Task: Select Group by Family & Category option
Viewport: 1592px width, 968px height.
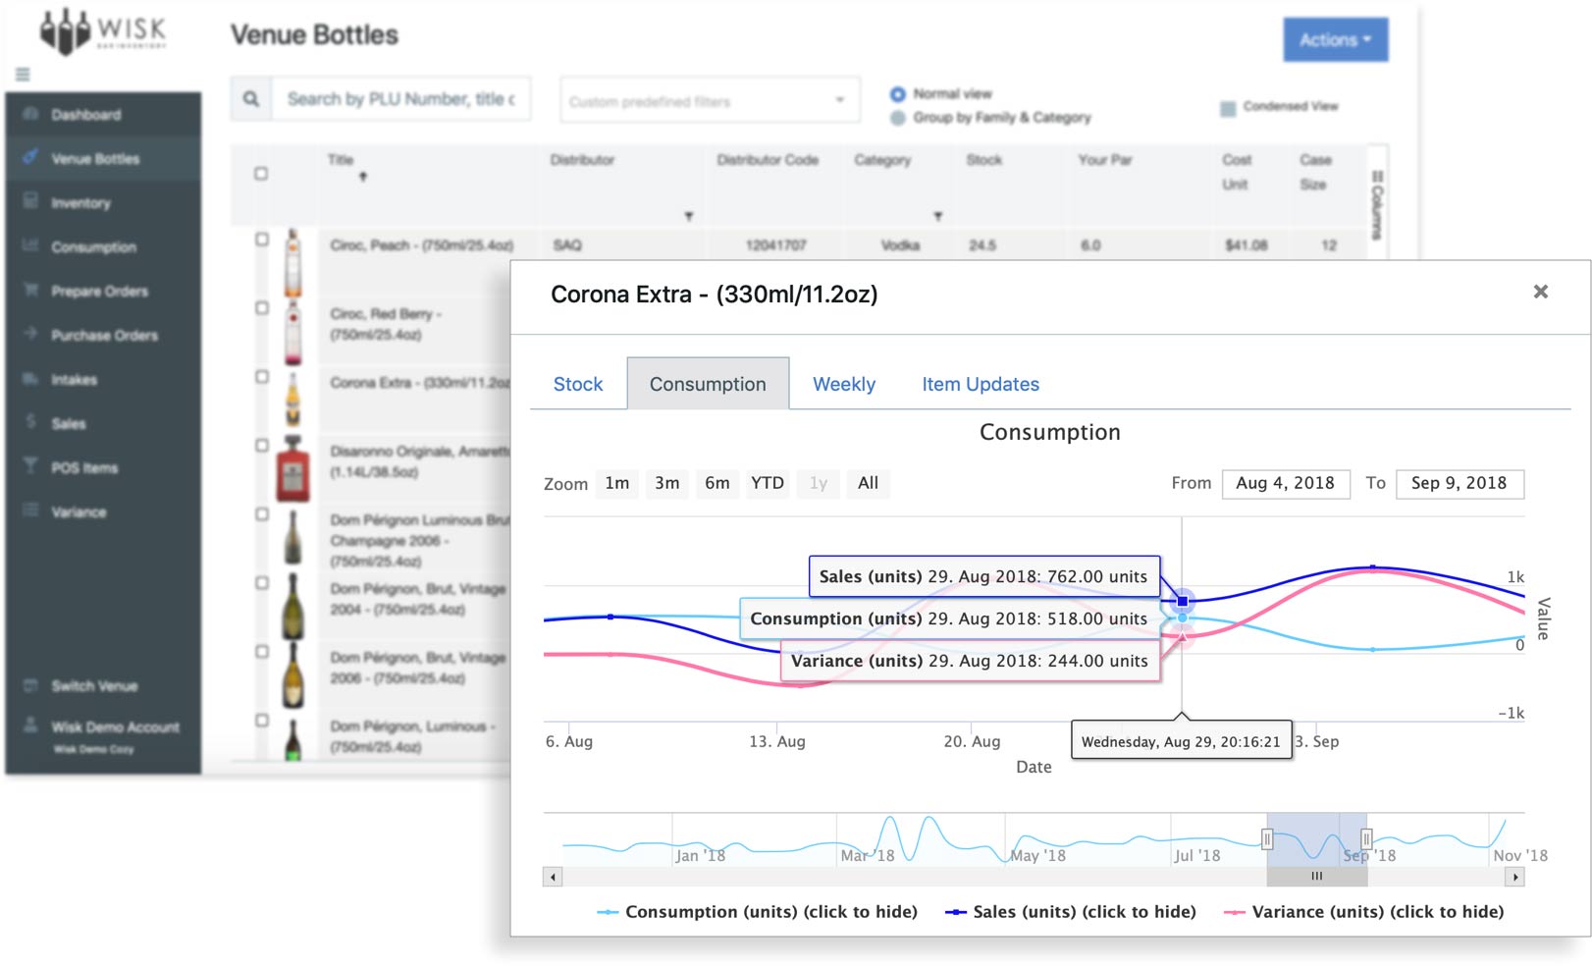Action: tap(897, 118)
